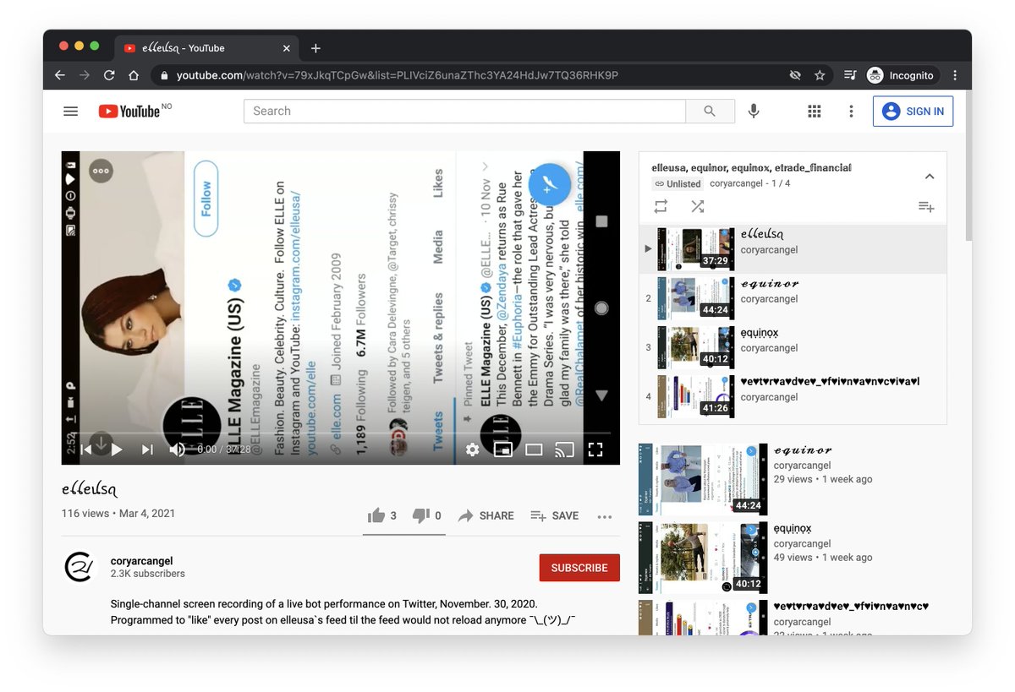
Task: Click the SHARE button
Action: pos(486,515)
